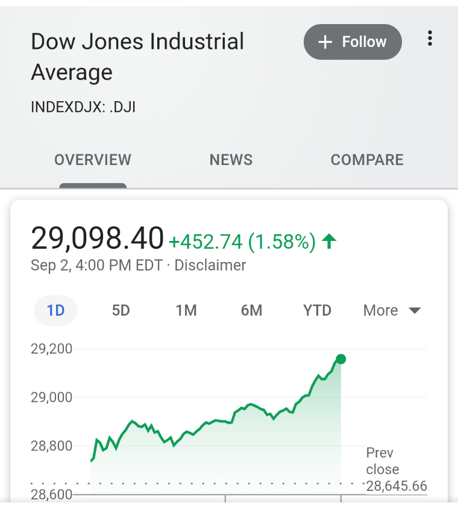458x509 pixels.
Task: Choose the 6M chart range
Action: tap(252, 310)
